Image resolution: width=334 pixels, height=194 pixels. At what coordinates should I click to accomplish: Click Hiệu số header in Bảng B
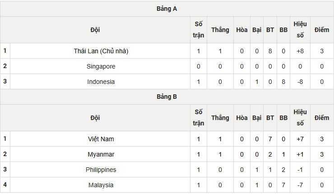pyautogui.click(x=300, y=118)
